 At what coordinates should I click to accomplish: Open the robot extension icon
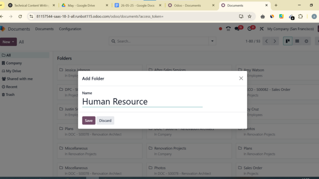[263, 16]
